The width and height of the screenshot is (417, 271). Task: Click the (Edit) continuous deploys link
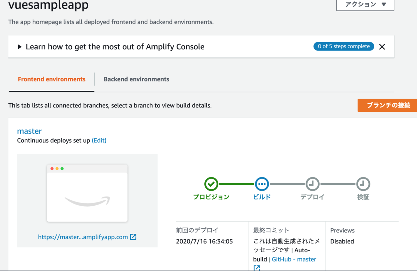click(99, 141)
